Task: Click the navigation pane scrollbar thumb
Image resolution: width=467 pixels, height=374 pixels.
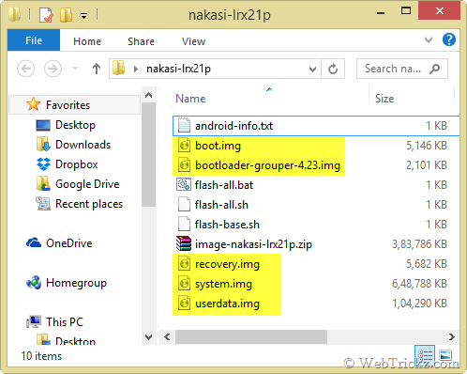Action: [149, 154]
